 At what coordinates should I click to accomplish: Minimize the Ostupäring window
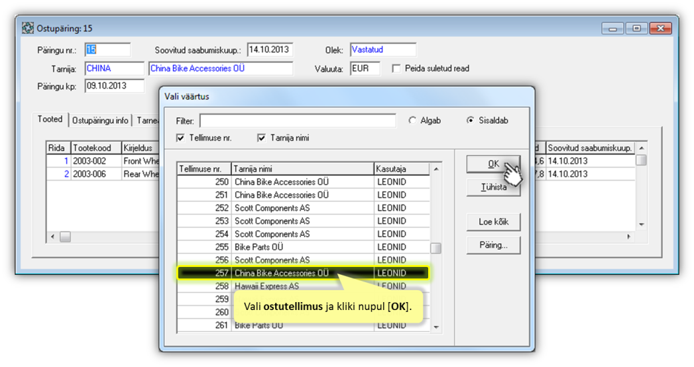[613, 28]
